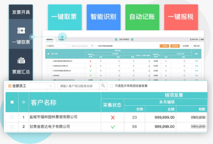Select 发票开具 in the dark sidebar

click(21, 12)
